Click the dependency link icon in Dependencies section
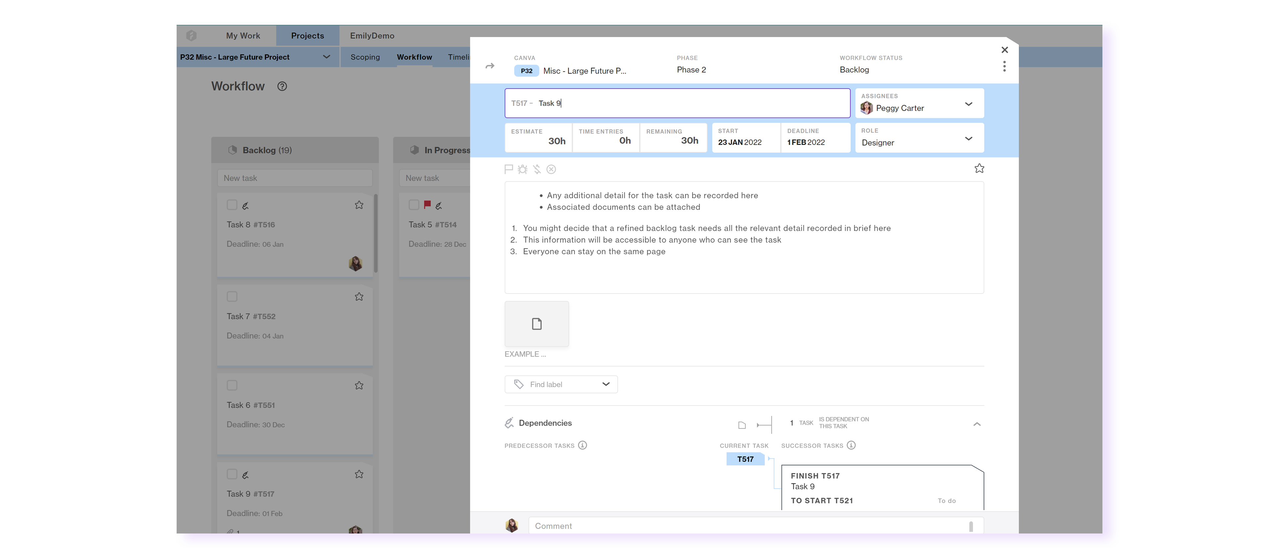 point(763,424)
